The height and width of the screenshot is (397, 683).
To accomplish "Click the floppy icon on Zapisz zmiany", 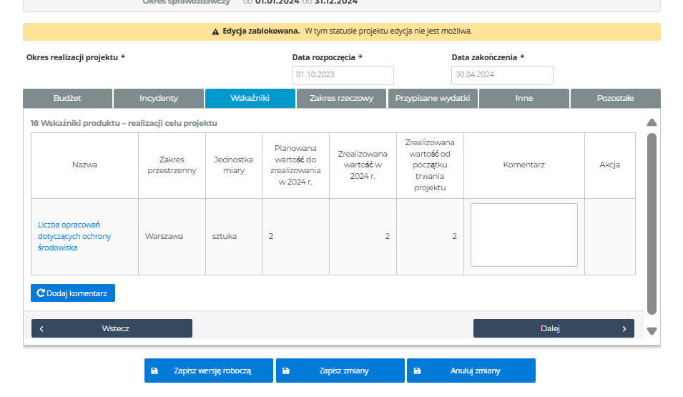I will point(286,371).
